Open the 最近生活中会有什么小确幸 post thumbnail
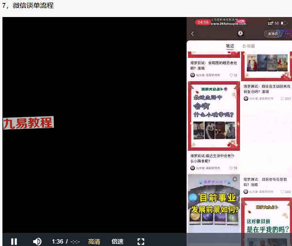 tap(214, 116)
